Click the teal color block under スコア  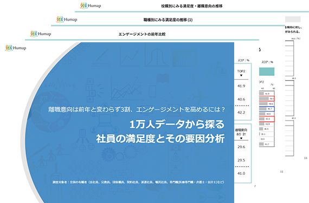pos(267,71)
